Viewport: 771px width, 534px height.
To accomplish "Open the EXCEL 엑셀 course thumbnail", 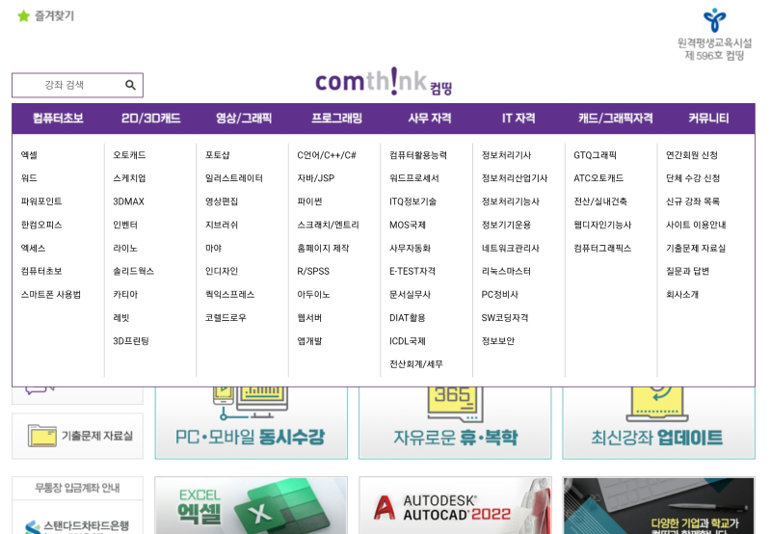I will tap(251, 505).
